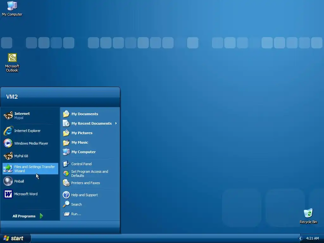Open Printers and Faxes icon
Viewport: 324px width, 243px height.
click(x=66, y=183)
